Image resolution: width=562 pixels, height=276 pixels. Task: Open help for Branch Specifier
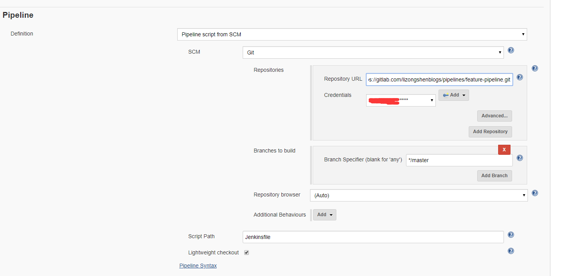(x=519, y=158)
